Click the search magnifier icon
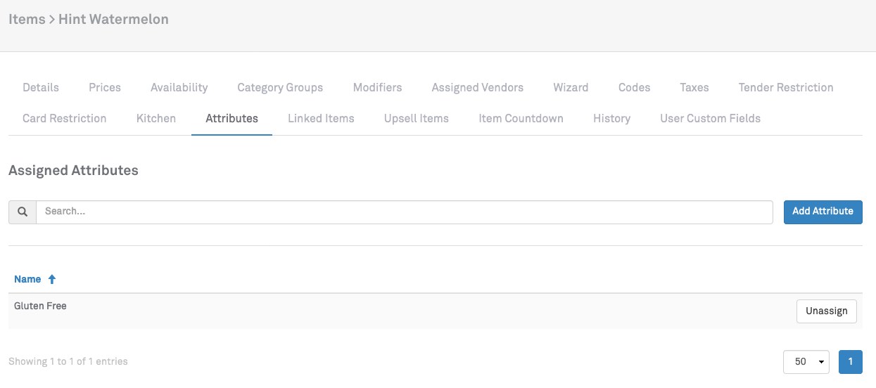This screenshot has width=876, height=388. point(23,212)
